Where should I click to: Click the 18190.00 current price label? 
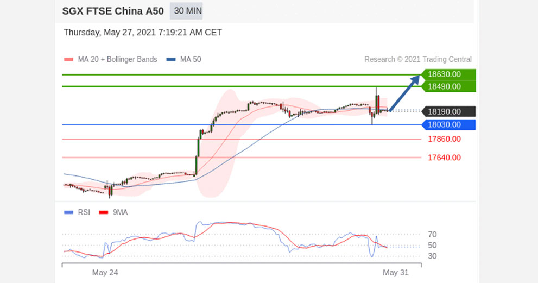coord(448,111)
